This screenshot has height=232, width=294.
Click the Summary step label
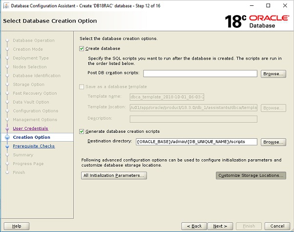pos(23,155)
